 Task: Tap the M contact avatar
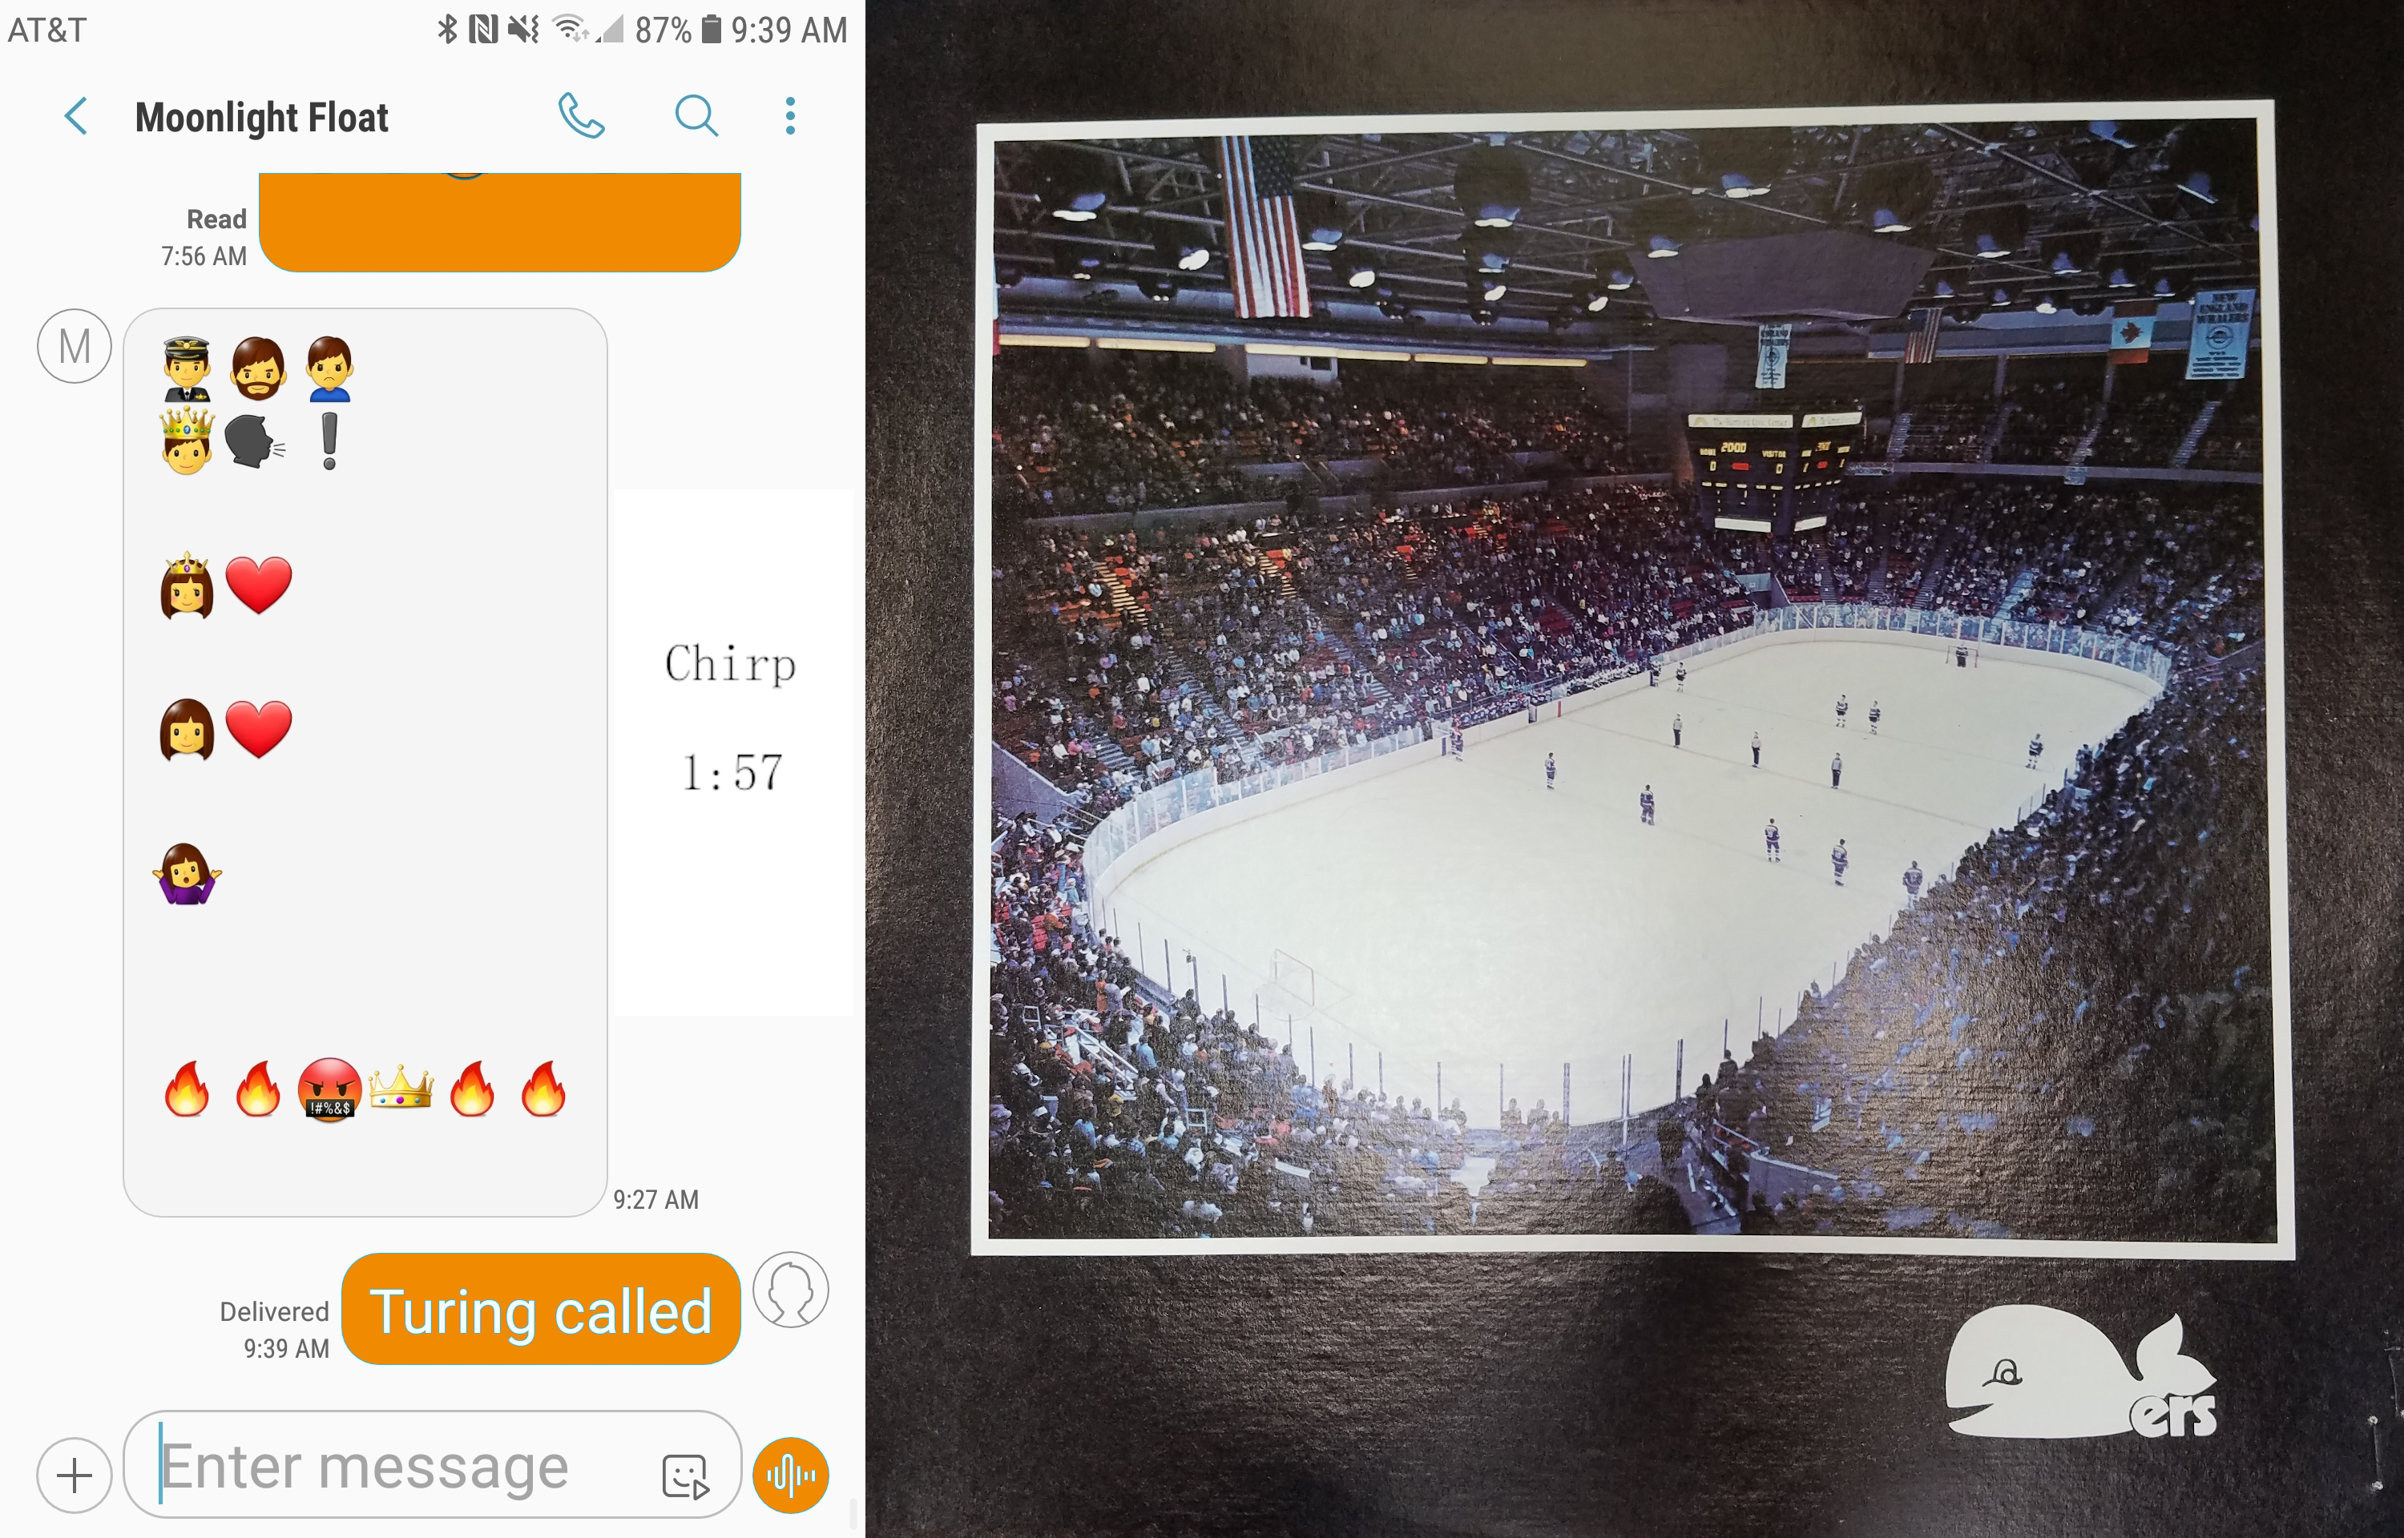[74, 345]
